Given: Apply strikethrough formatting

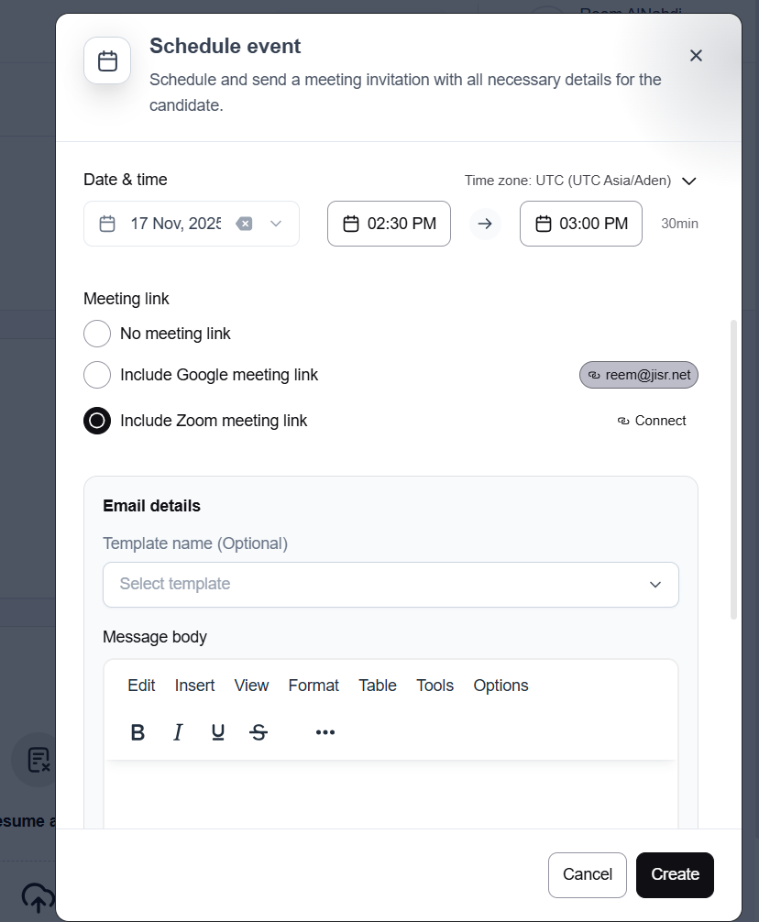Looking at the screenshot, I should pos(258,732).
